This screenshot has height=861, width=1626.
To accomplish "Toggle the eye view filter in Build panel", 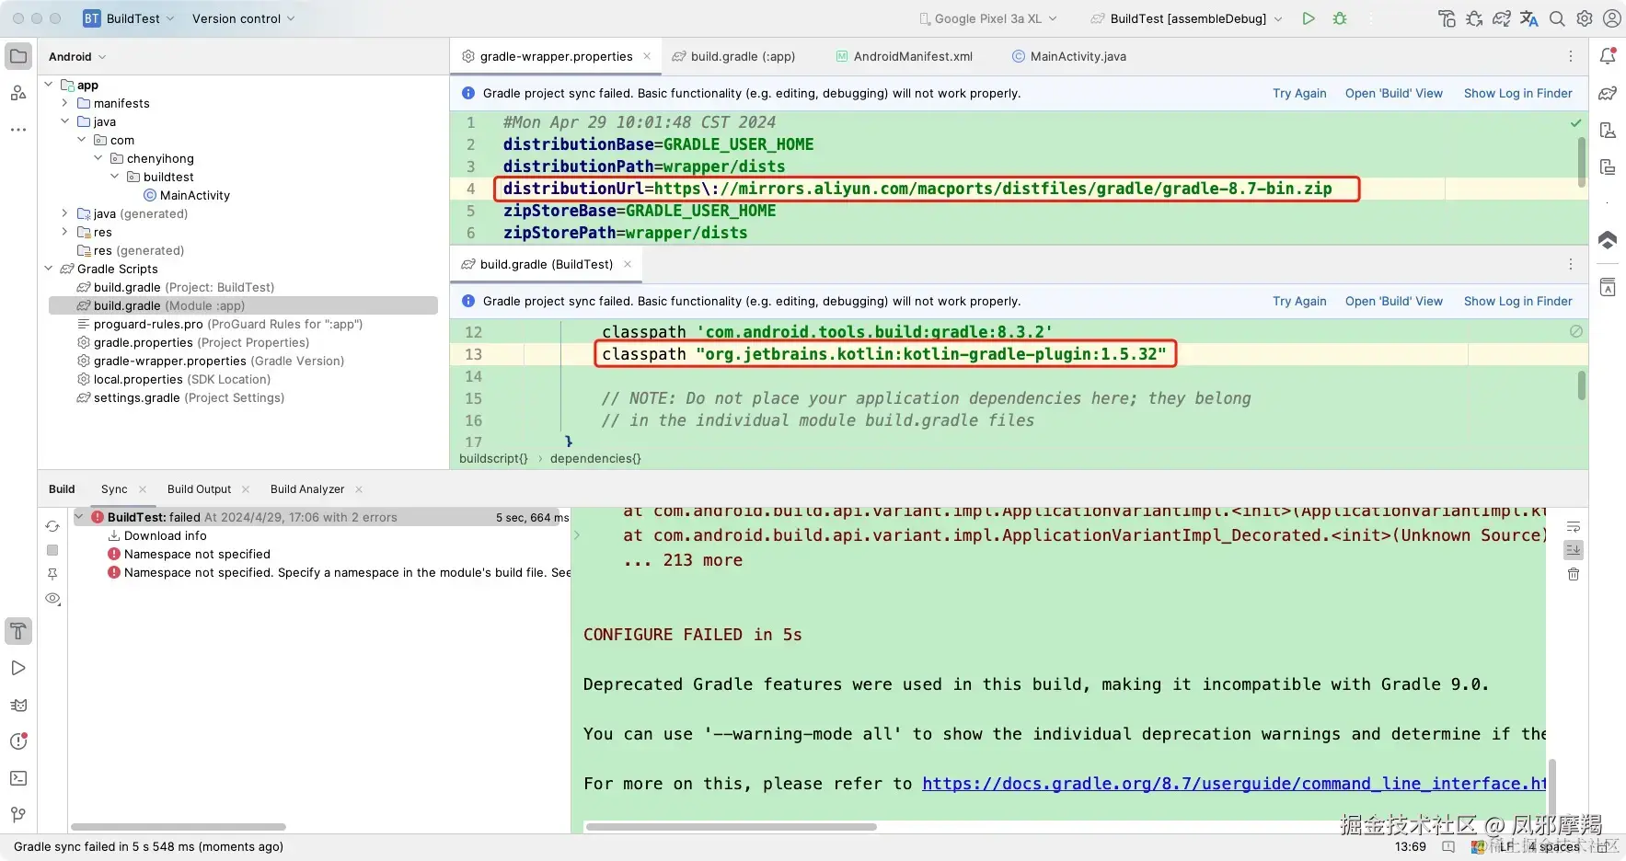I will (52, 599).
